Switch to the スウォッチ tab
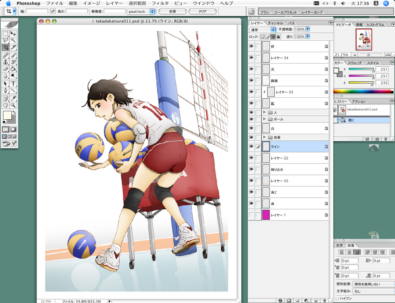 (x=355, y=63)
